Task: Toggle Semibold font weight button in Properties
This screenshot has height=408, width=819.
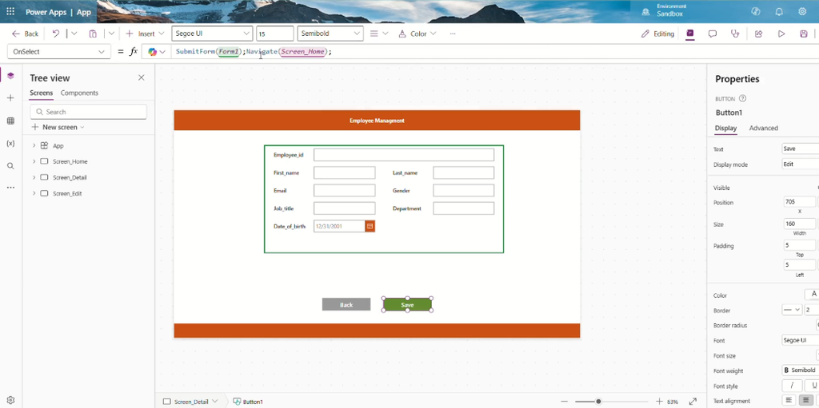Action: [801, 370]
